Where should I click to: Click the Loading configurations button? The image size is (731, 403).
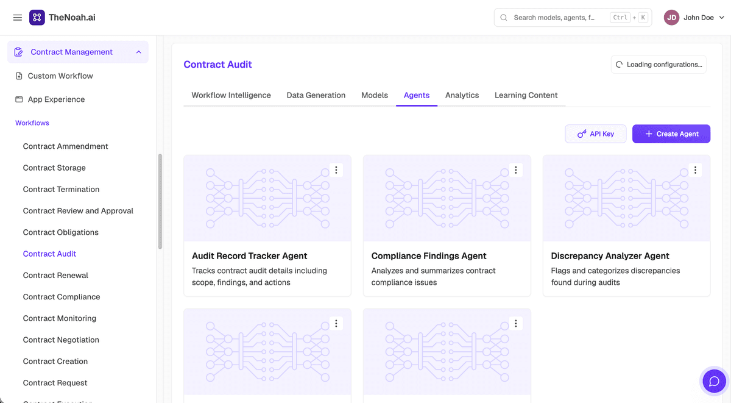click(x=659, y=65)
